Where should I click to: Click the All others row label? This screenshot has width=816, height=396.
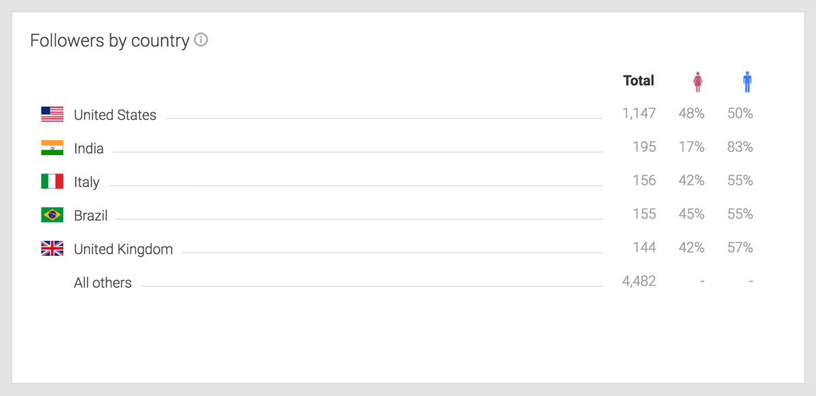[x=103, y=283]
